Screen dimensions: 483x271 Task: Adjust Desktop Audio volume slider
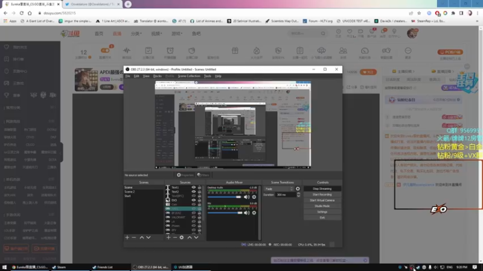coord(224,197)
